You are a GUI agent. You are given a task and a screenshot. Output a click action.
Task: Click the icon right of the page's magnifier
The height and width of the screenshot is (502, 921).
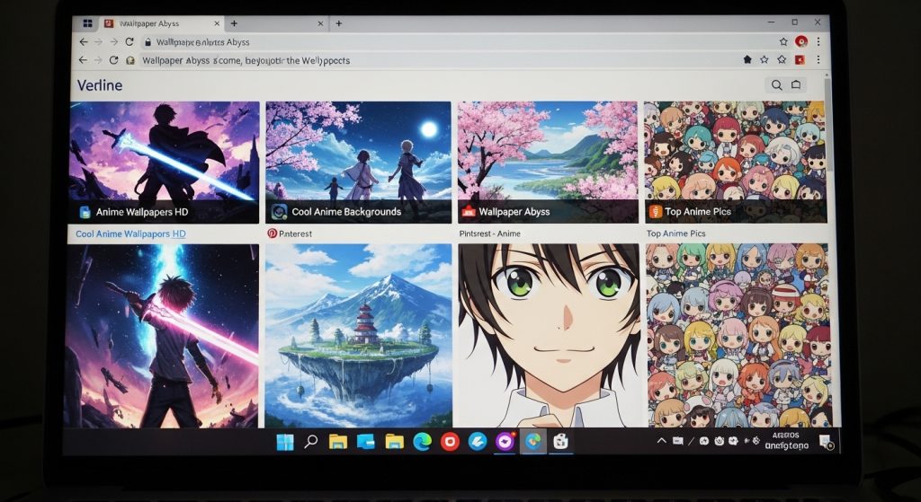(796, 85)
